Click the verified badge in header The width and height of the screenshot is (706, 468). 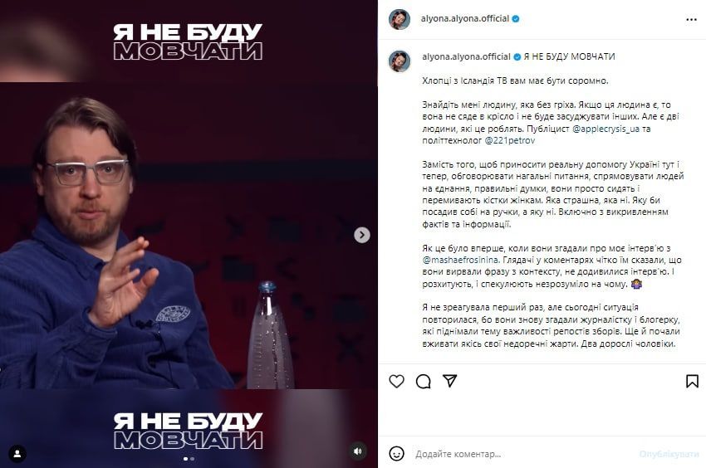click(516, 19)
